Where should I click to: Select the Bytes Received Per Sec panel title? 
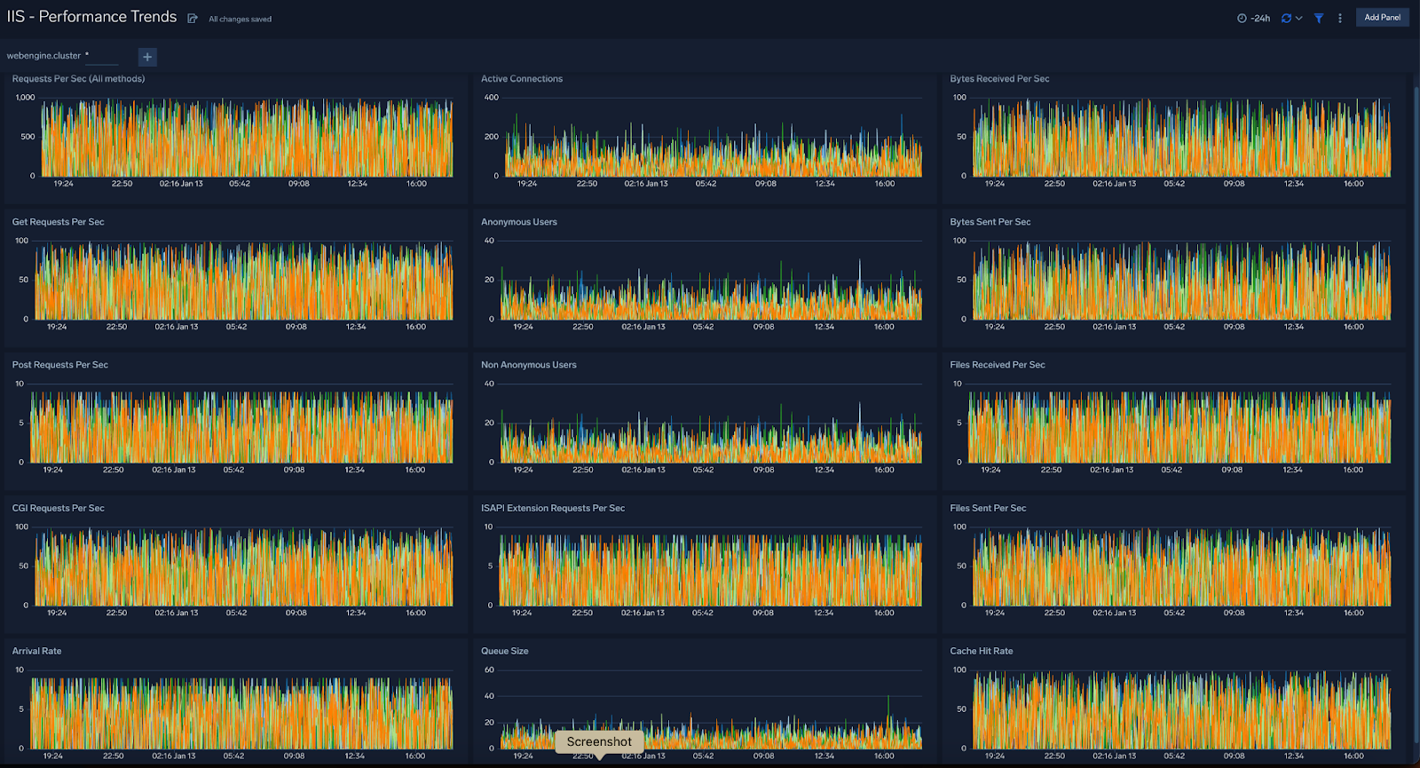tap(999, 79)
